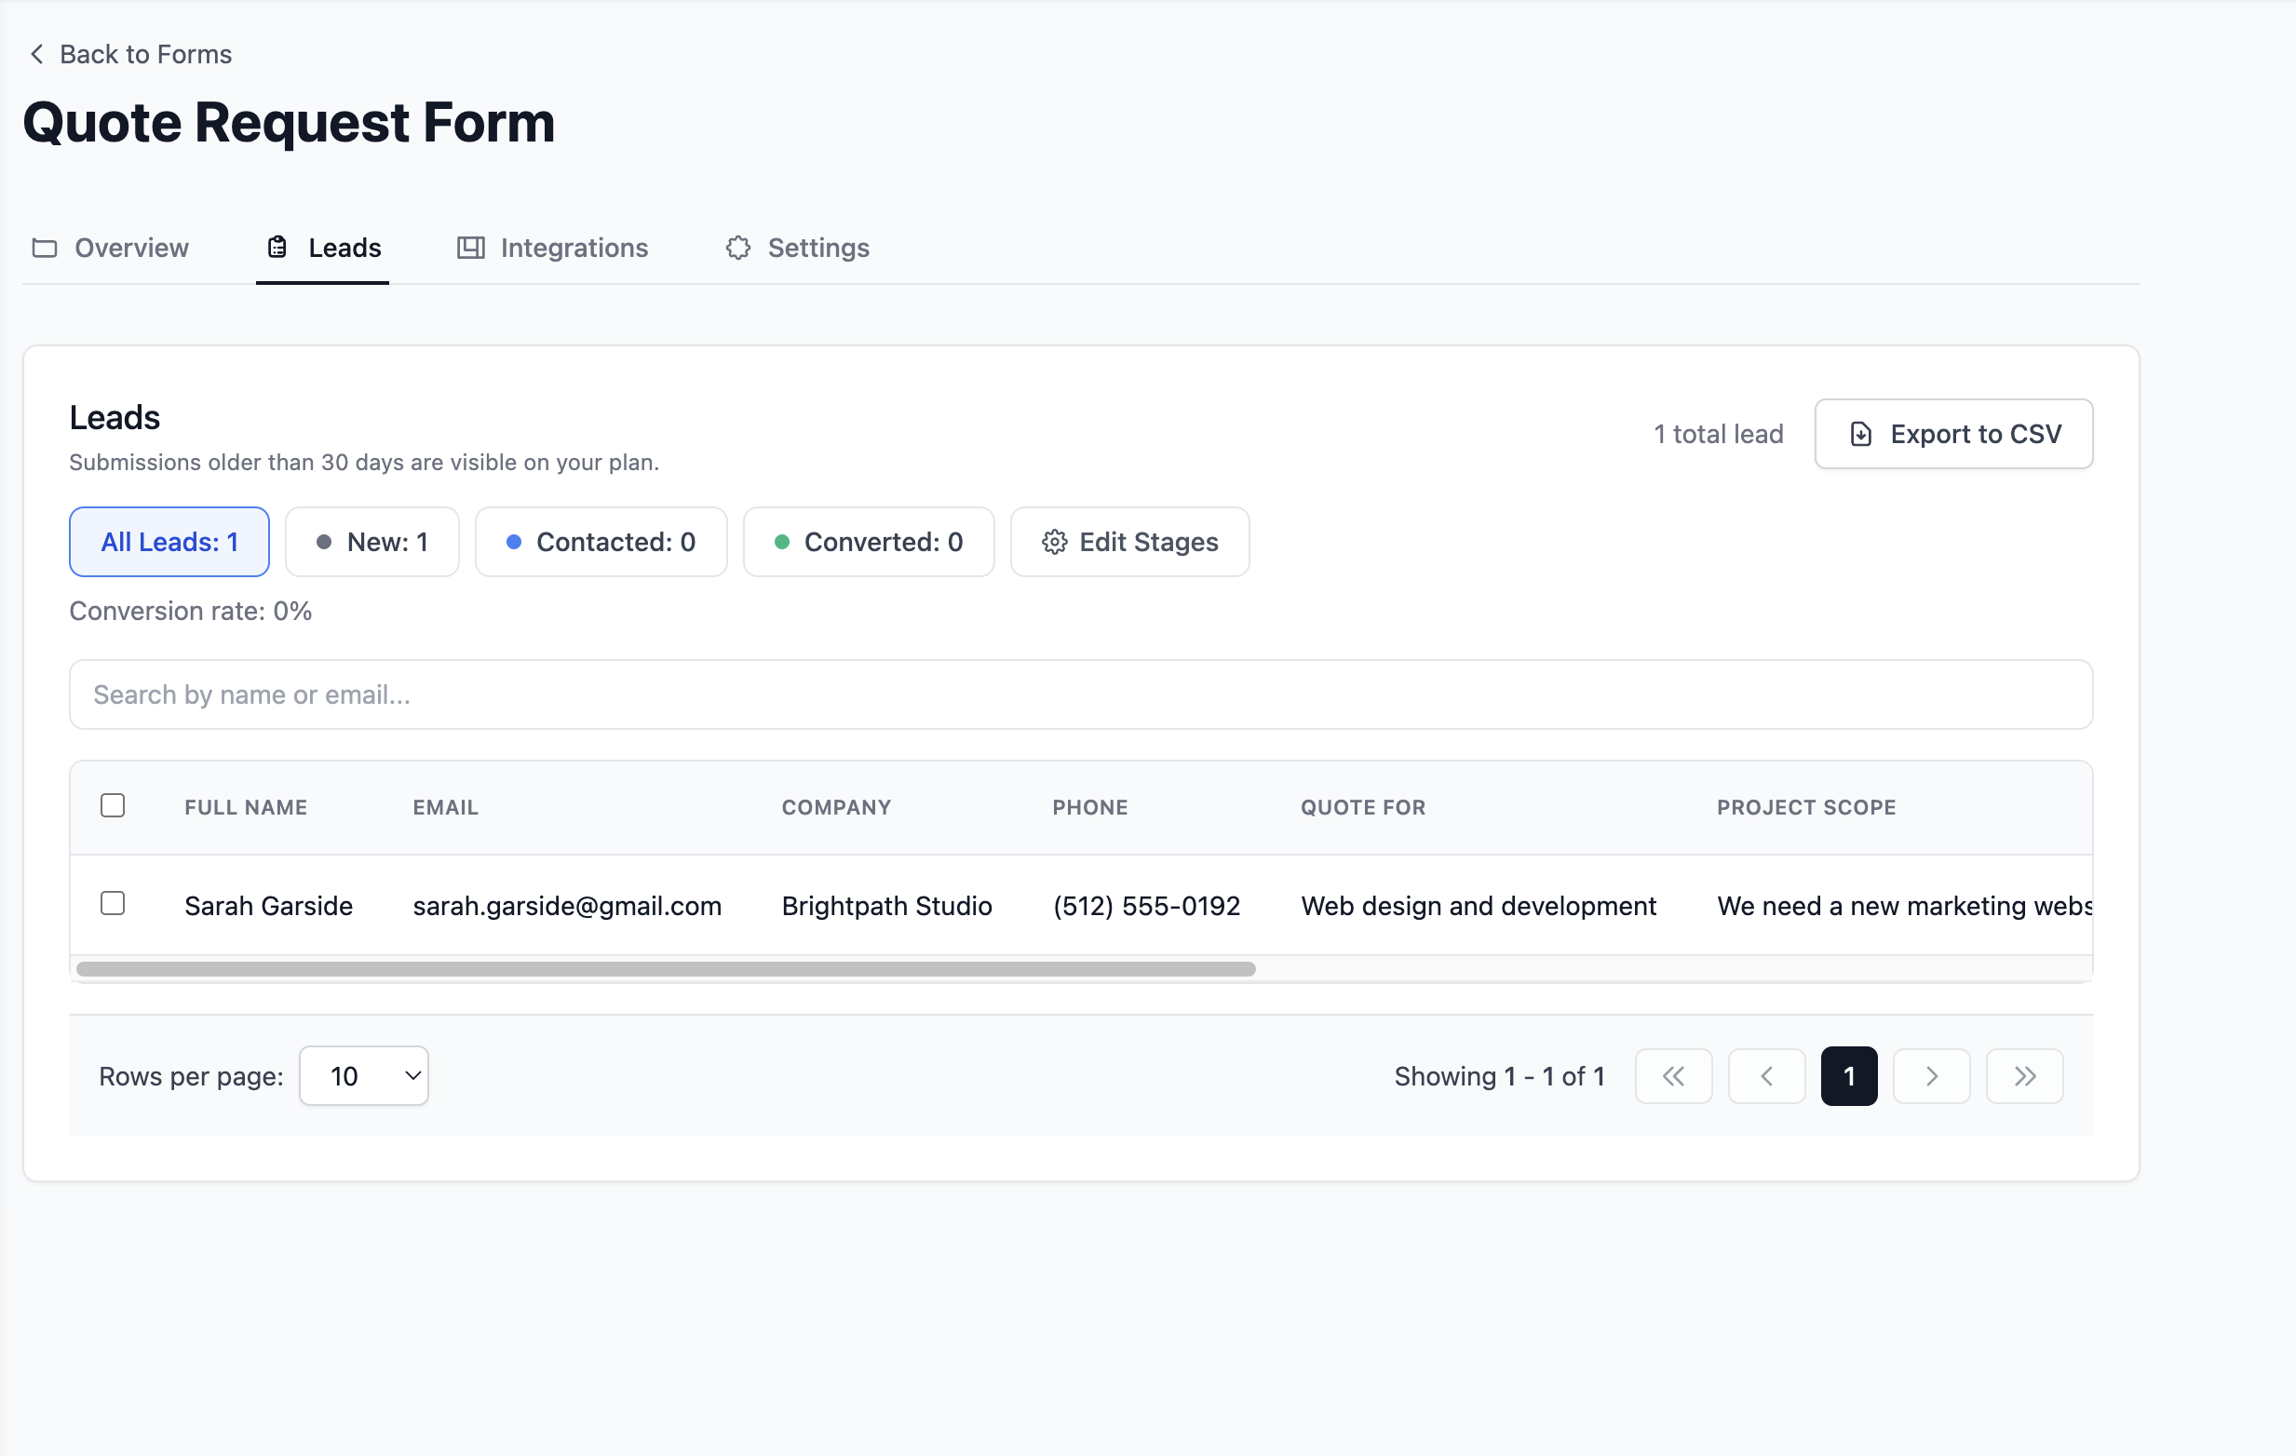Click Web design and development cell
This screenshot has height=1456, width=2296.
[x=1479, y=906]
